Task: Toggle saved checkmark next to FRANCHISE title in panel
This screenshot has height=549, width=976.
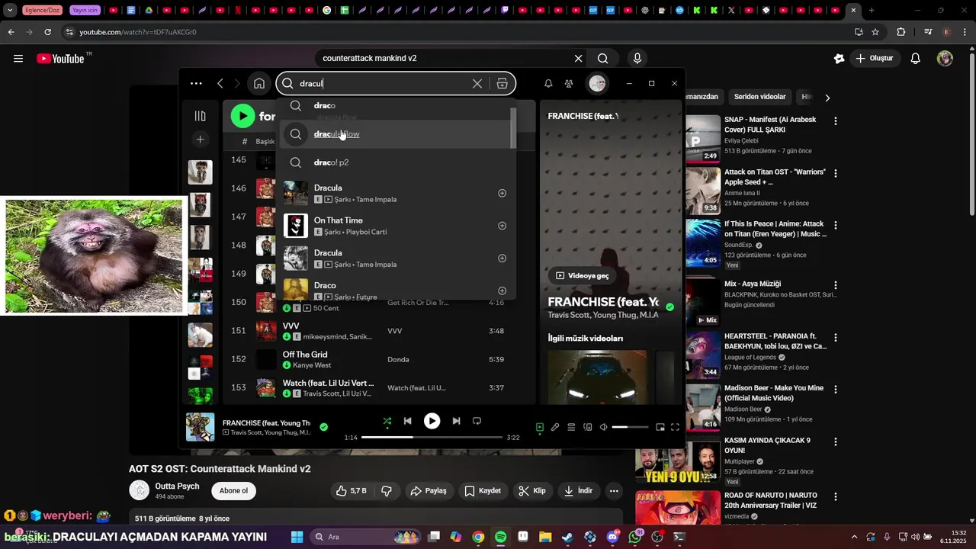Action: tap(669, 307)
